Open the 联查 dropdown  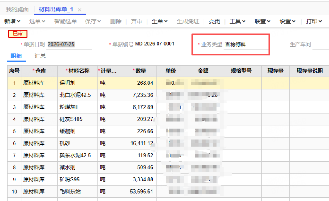(x=262, y=21)
